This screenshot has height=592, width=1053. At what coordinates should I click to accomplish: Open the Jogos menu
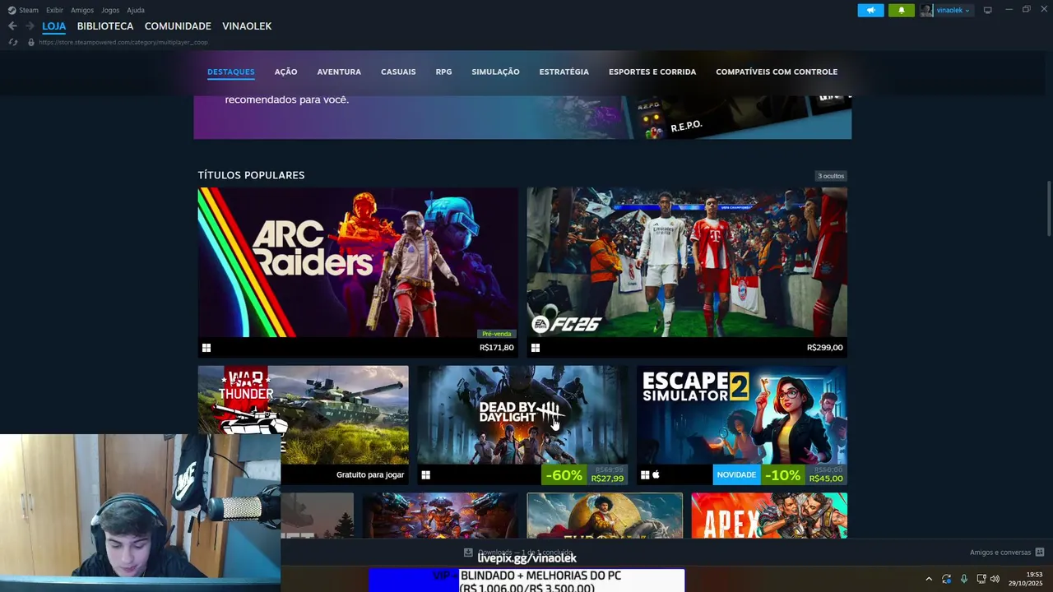coord(110,10)
